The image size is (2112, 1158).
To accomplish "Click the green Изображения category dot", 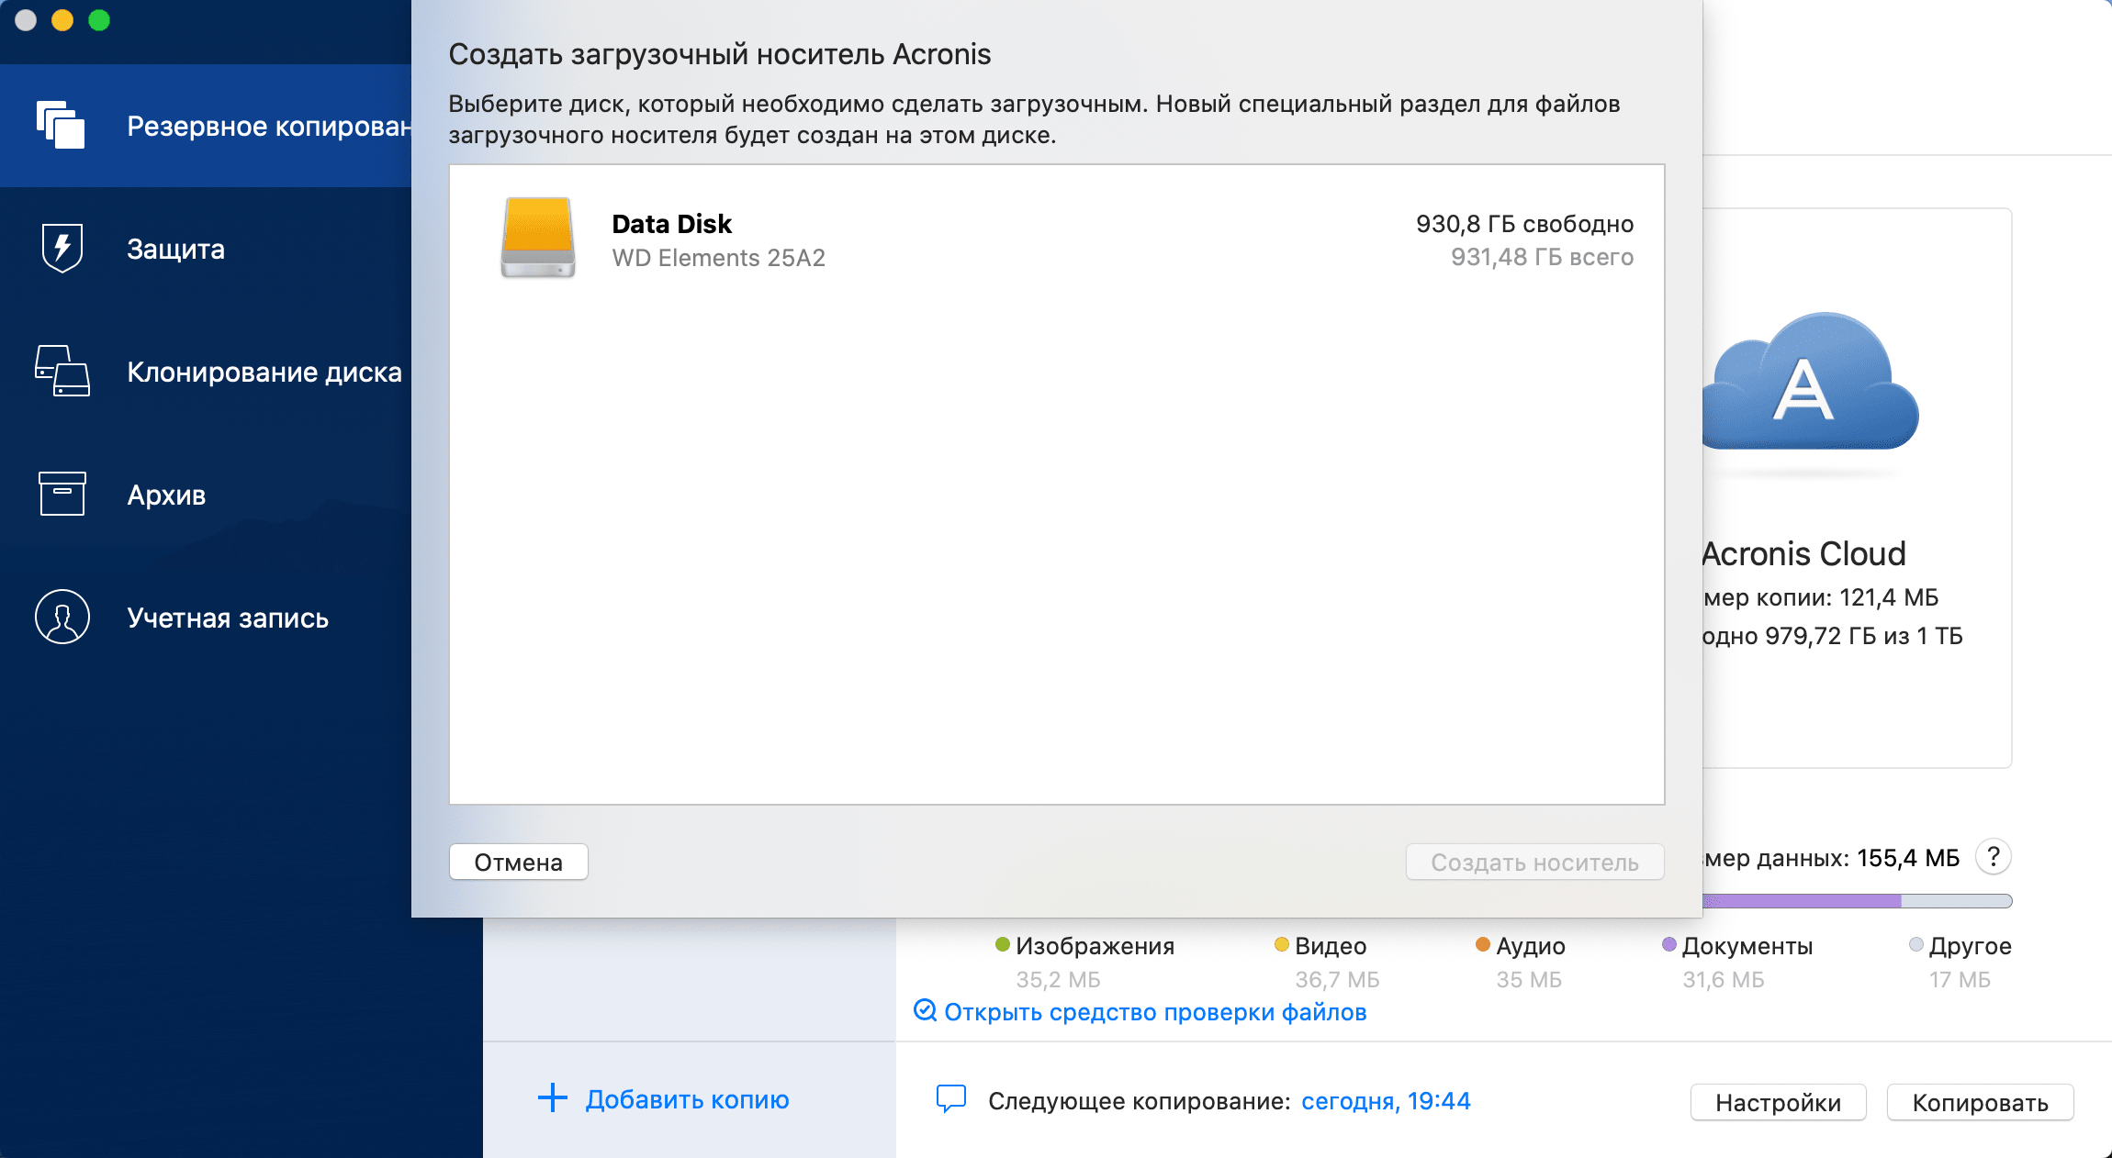I will [1001, 945].
